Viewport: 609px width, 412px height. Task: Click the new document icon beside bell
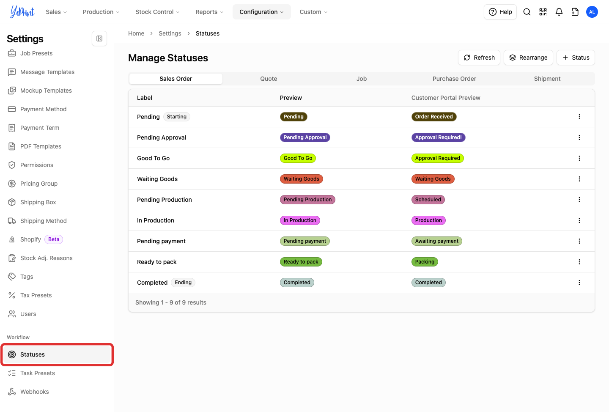(x=575, y=12)
